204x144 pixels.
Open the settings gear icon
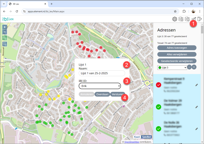[x=175, y=19]
